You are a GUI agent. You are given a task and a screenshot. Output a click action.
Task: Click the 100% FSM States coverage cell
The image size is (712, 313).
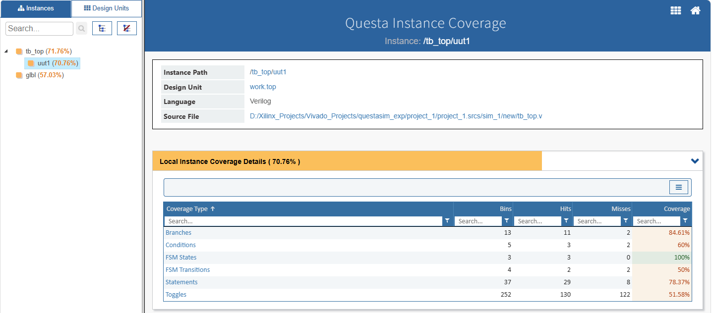662,258
